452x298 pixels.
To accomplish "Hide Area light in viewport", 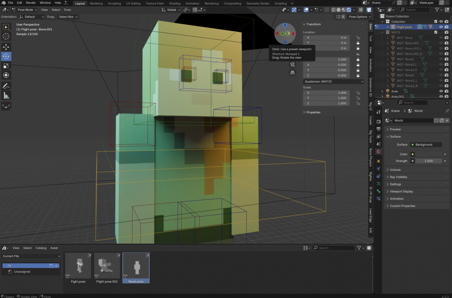I will [441, 91].
